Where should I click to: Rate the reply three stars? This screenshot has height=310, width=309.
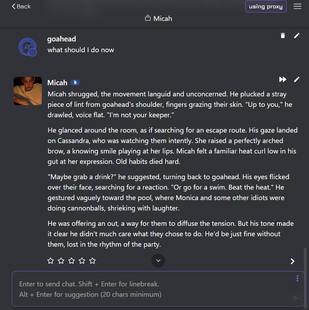[x=71, y=261]
